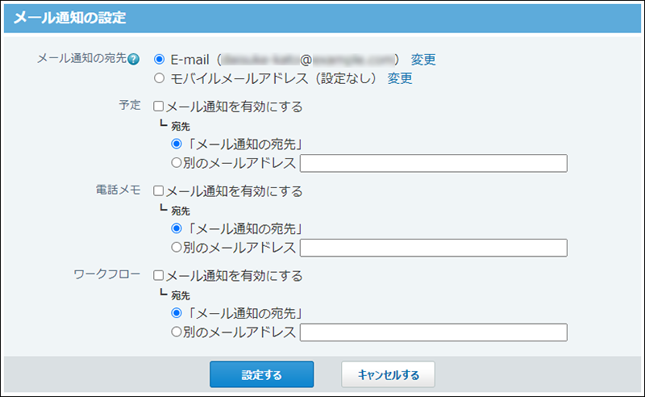Click the 電話メモ section label

click(118, 190)
